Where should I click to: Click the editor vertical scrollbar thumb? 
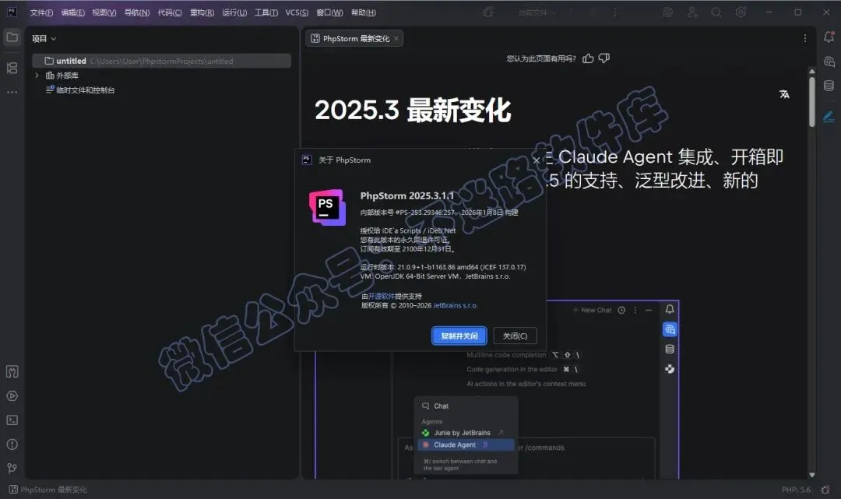812,102
